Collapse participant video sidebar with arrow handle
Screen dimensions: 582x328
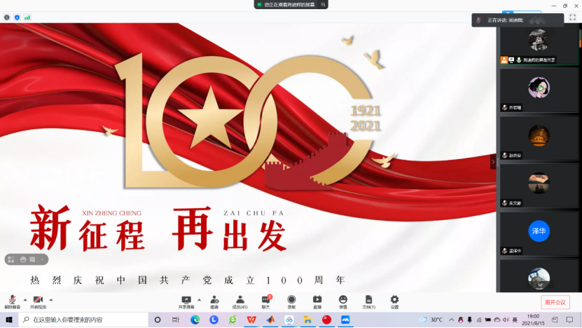[492, 162]
